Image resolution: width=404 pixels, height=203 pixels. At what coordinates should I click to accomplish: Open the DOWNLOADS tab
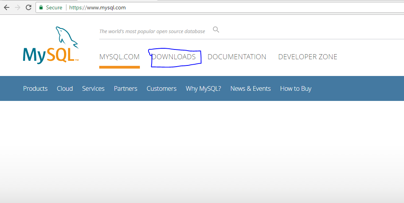(x=173, y=57)
